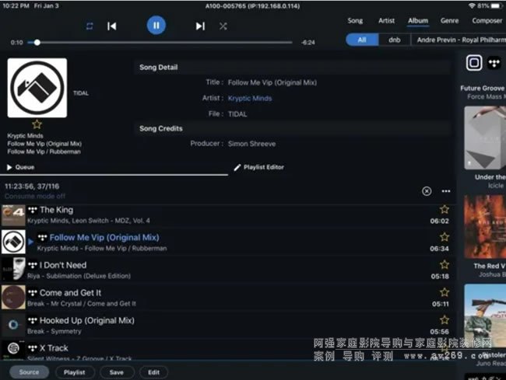Select the square source icon beside TIDAL
Screen dimensions: 506x380
pyautogui.click(x=473, y=63)
